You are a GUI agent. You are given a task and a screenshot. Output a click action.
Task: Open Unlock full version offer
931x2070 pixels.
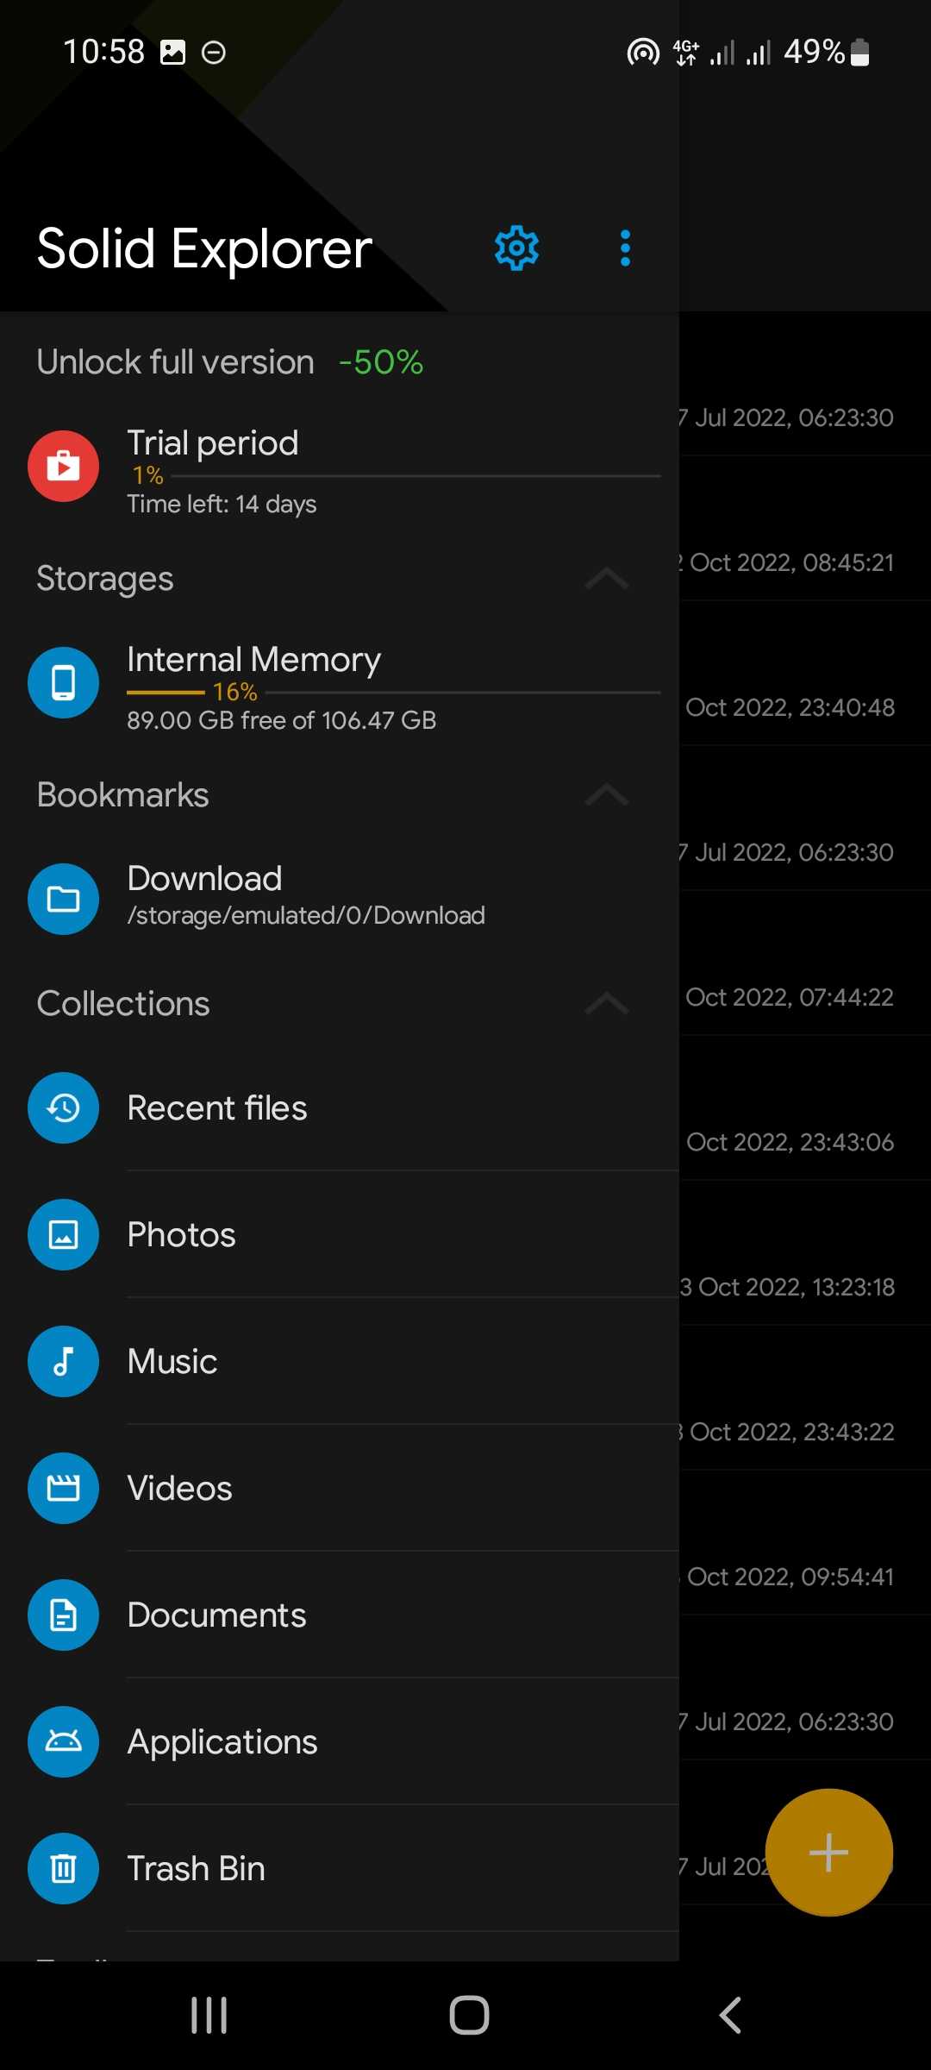point(340,361)
